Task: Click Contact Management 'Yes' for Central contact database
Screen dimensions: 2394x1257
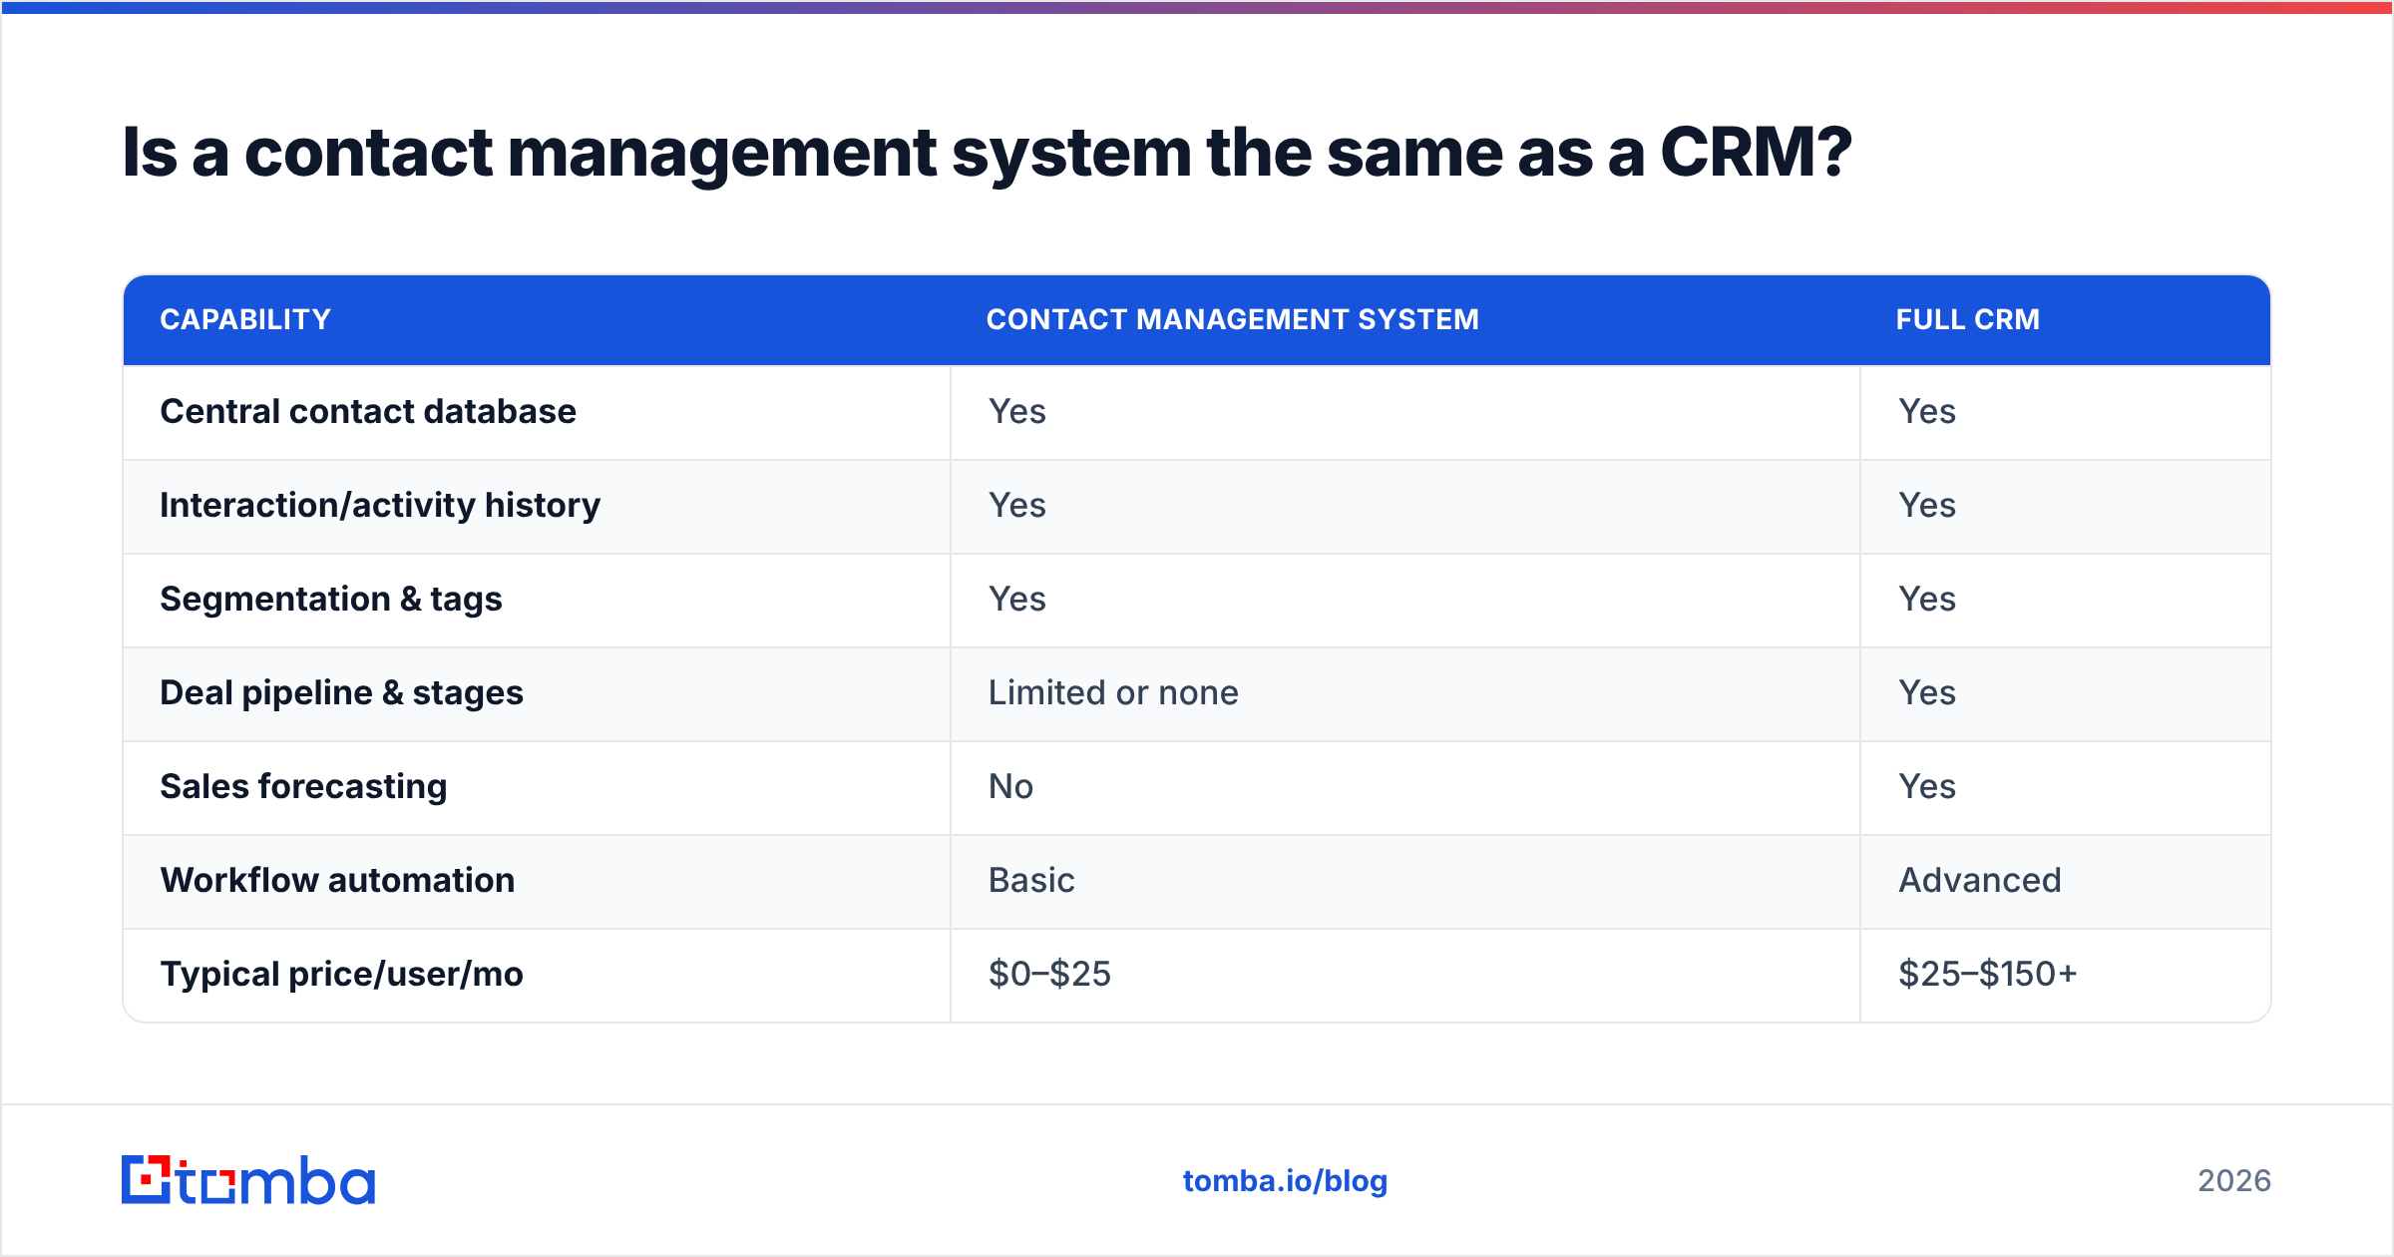Action: (1017, 411)
